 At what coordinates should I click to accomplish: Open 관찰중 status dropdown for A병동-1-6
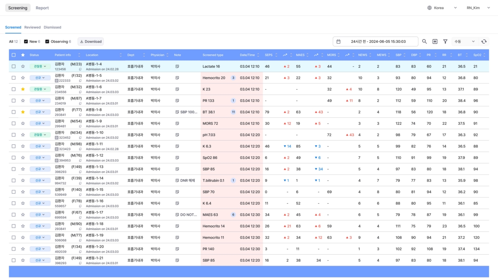click(39, 89)
